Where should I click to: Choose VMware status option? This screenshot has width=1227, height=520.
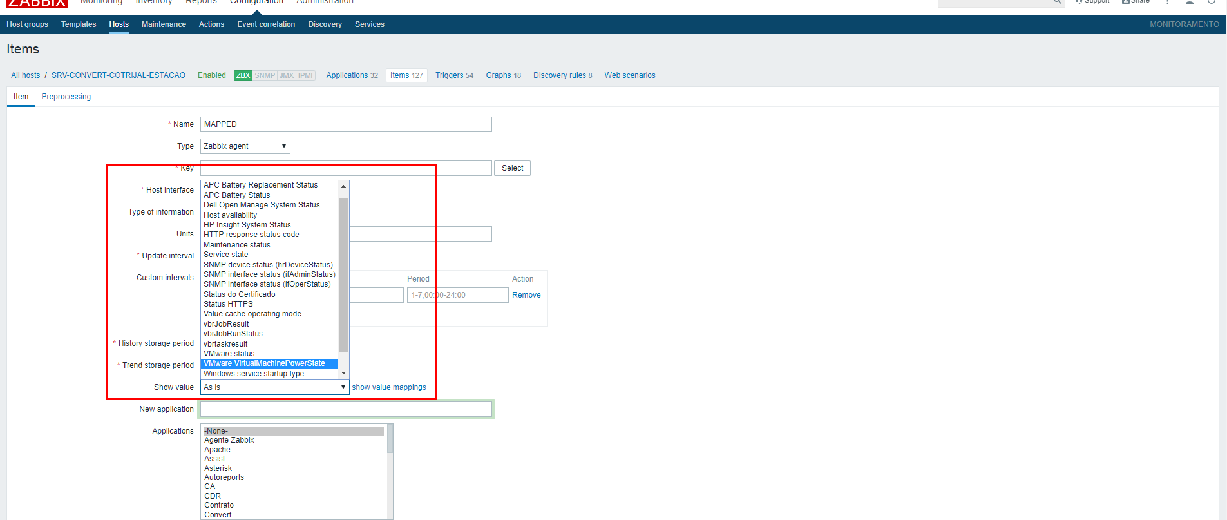click(x=270, y=354)
